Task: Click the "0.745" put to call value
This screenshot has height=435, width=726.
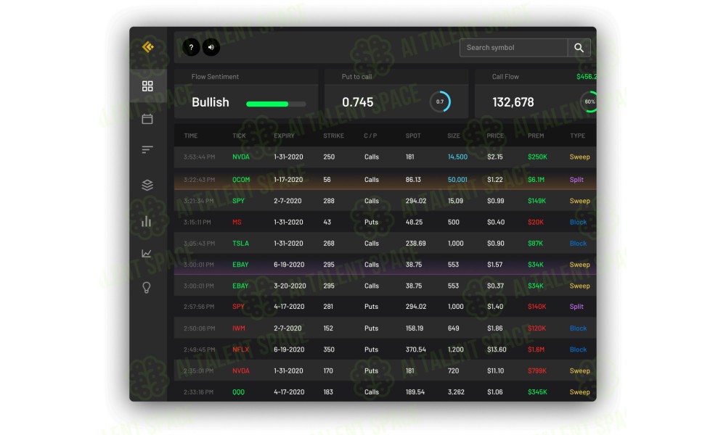Action: click(x=357, y=102)
